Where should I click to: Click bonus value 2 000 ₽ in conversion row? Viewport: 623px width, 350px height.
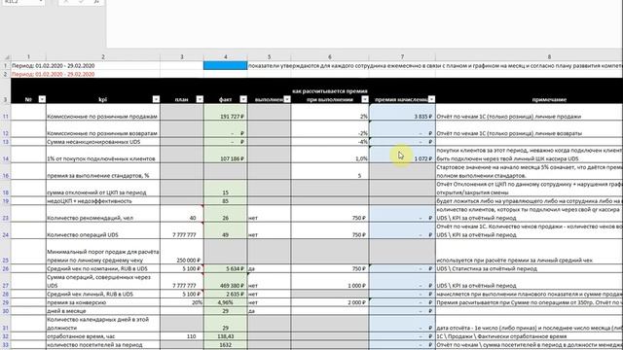(x=330, y=302)
